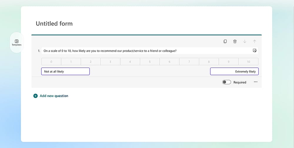Move question up with the arrow icon

click(254, 41)
